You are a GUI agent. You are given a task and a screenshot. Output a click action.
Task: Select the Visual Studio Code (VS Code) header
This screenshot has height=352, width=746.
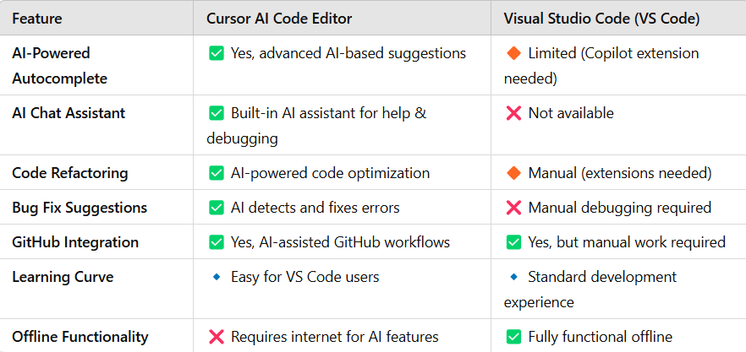[x=602, y=19]
